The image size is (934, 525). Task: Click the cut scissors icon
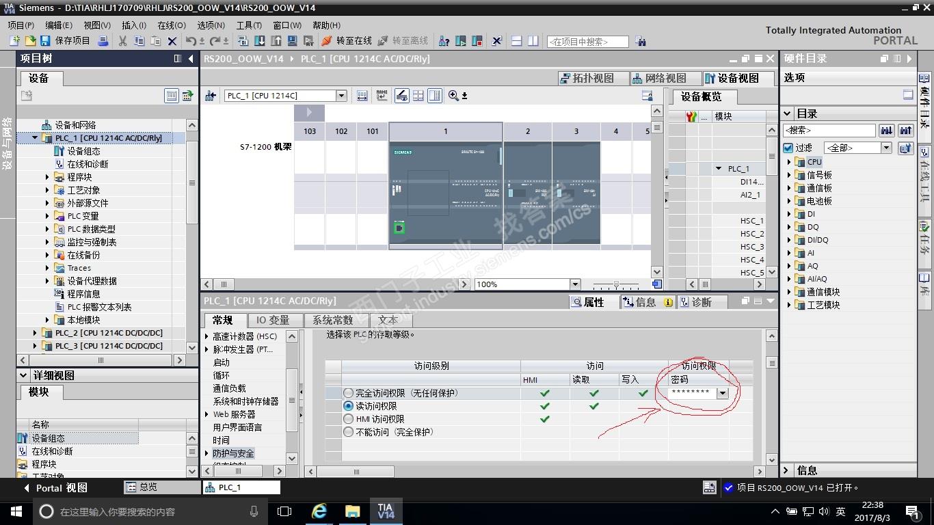click(123, 41)
